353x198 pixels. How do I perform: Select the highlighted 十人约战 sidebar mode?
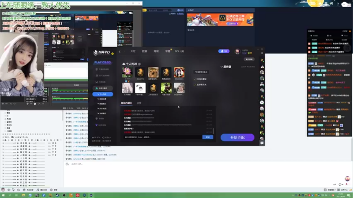[103, 94]
